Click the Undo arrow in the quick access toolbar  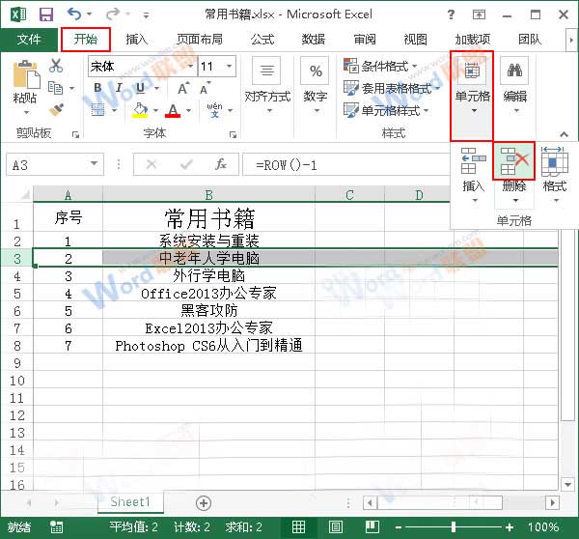pos(75,14)
